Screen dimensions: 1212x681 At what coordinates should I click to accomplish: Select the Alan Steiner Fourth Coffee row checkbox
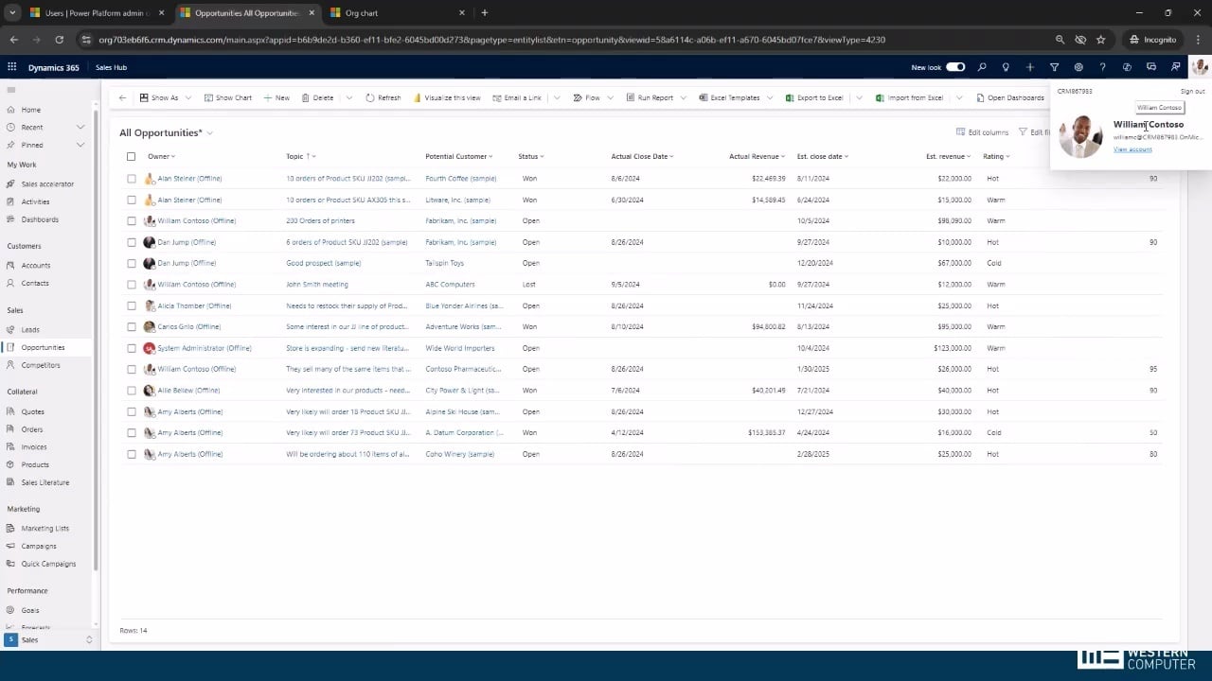(x=131, y=178)
